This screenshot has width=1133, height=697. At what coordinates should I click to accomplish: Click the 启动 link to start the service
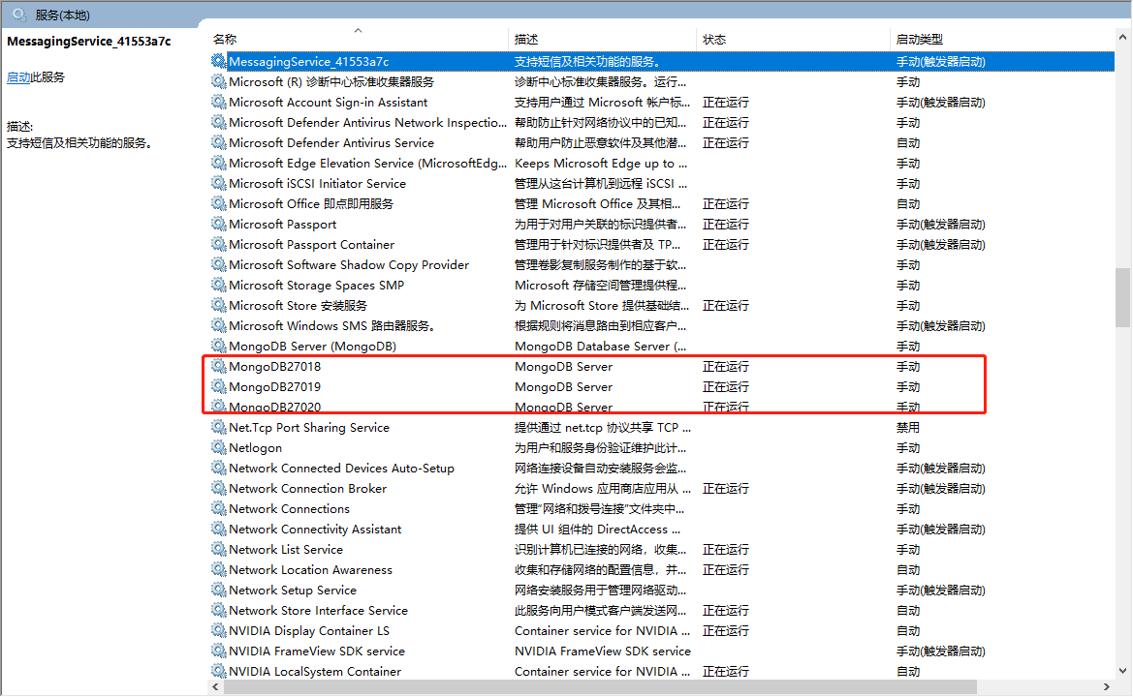click(18, 77)
